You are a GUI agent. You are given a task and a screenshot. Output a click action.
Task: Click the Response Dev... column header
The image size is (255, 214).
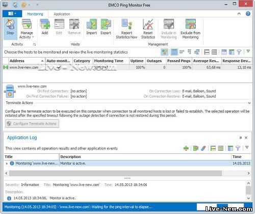pos(237,61)
